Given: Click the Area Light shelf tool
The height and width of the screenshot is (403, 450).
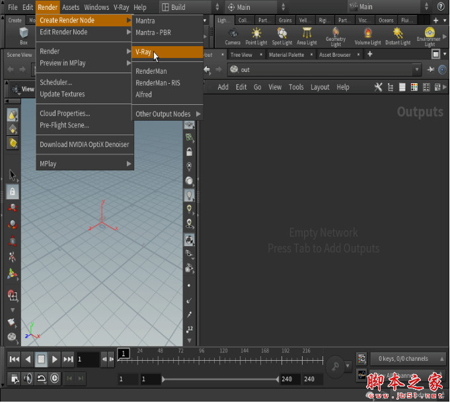Looking at the screenshot, I should pyautogui.click(x=307, y=37).
